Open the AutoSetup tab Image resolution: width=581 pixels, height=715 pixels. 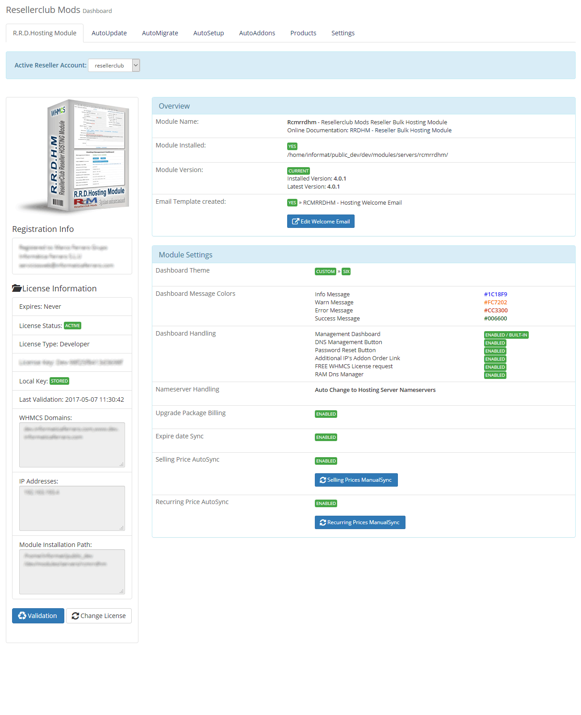pos(209,33)
